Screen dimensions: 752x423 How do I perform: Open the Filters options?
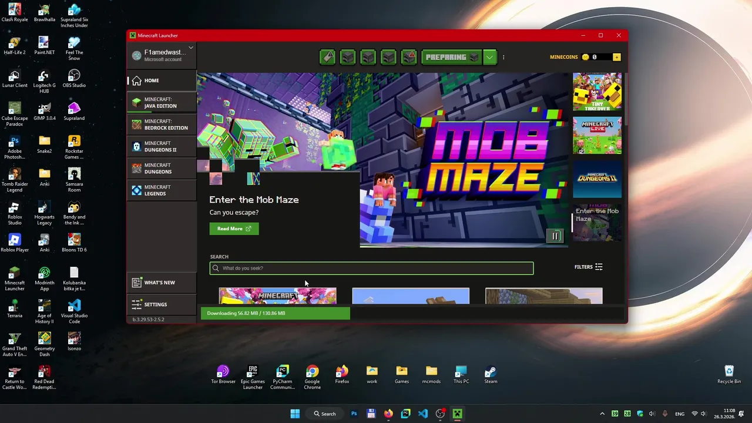(588, 267)
